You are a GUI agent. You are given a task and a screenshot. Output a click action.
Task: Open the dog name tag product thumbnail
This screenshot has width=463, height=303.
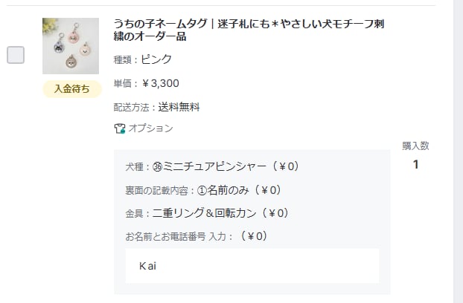(71, 45)
